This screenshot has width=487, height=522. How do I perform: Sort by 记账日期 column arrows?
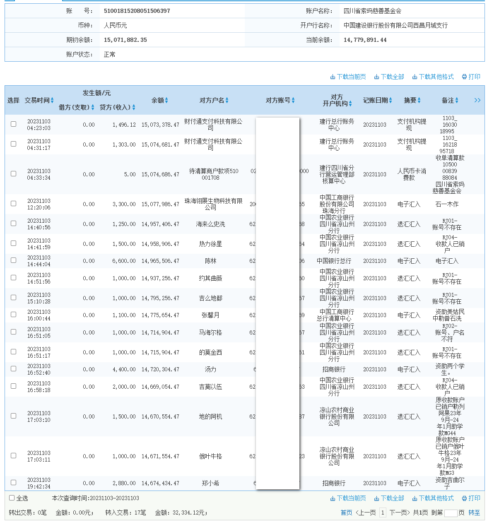coord(391,101)
